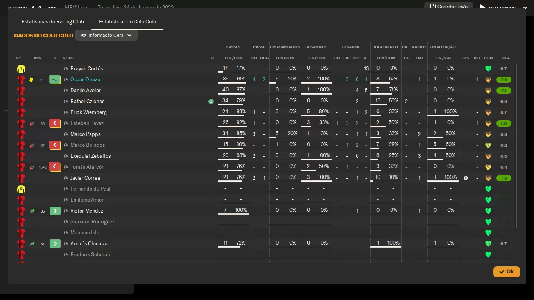Click Óscar Opazo 7.9 rating badge
The image size is (534, 300).
coord(504,80)
